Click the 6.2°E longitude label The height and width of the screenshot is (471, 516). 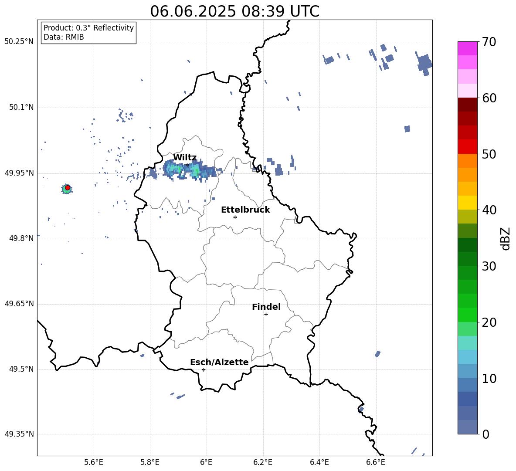pyautogui.click(x=263, y=462)
